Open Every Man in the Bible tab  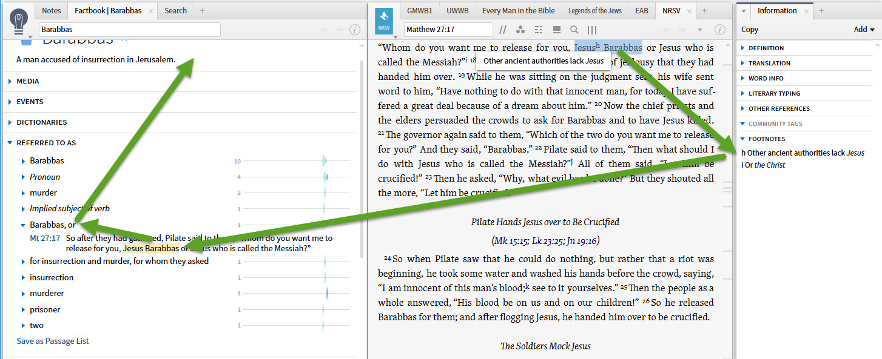519,11
